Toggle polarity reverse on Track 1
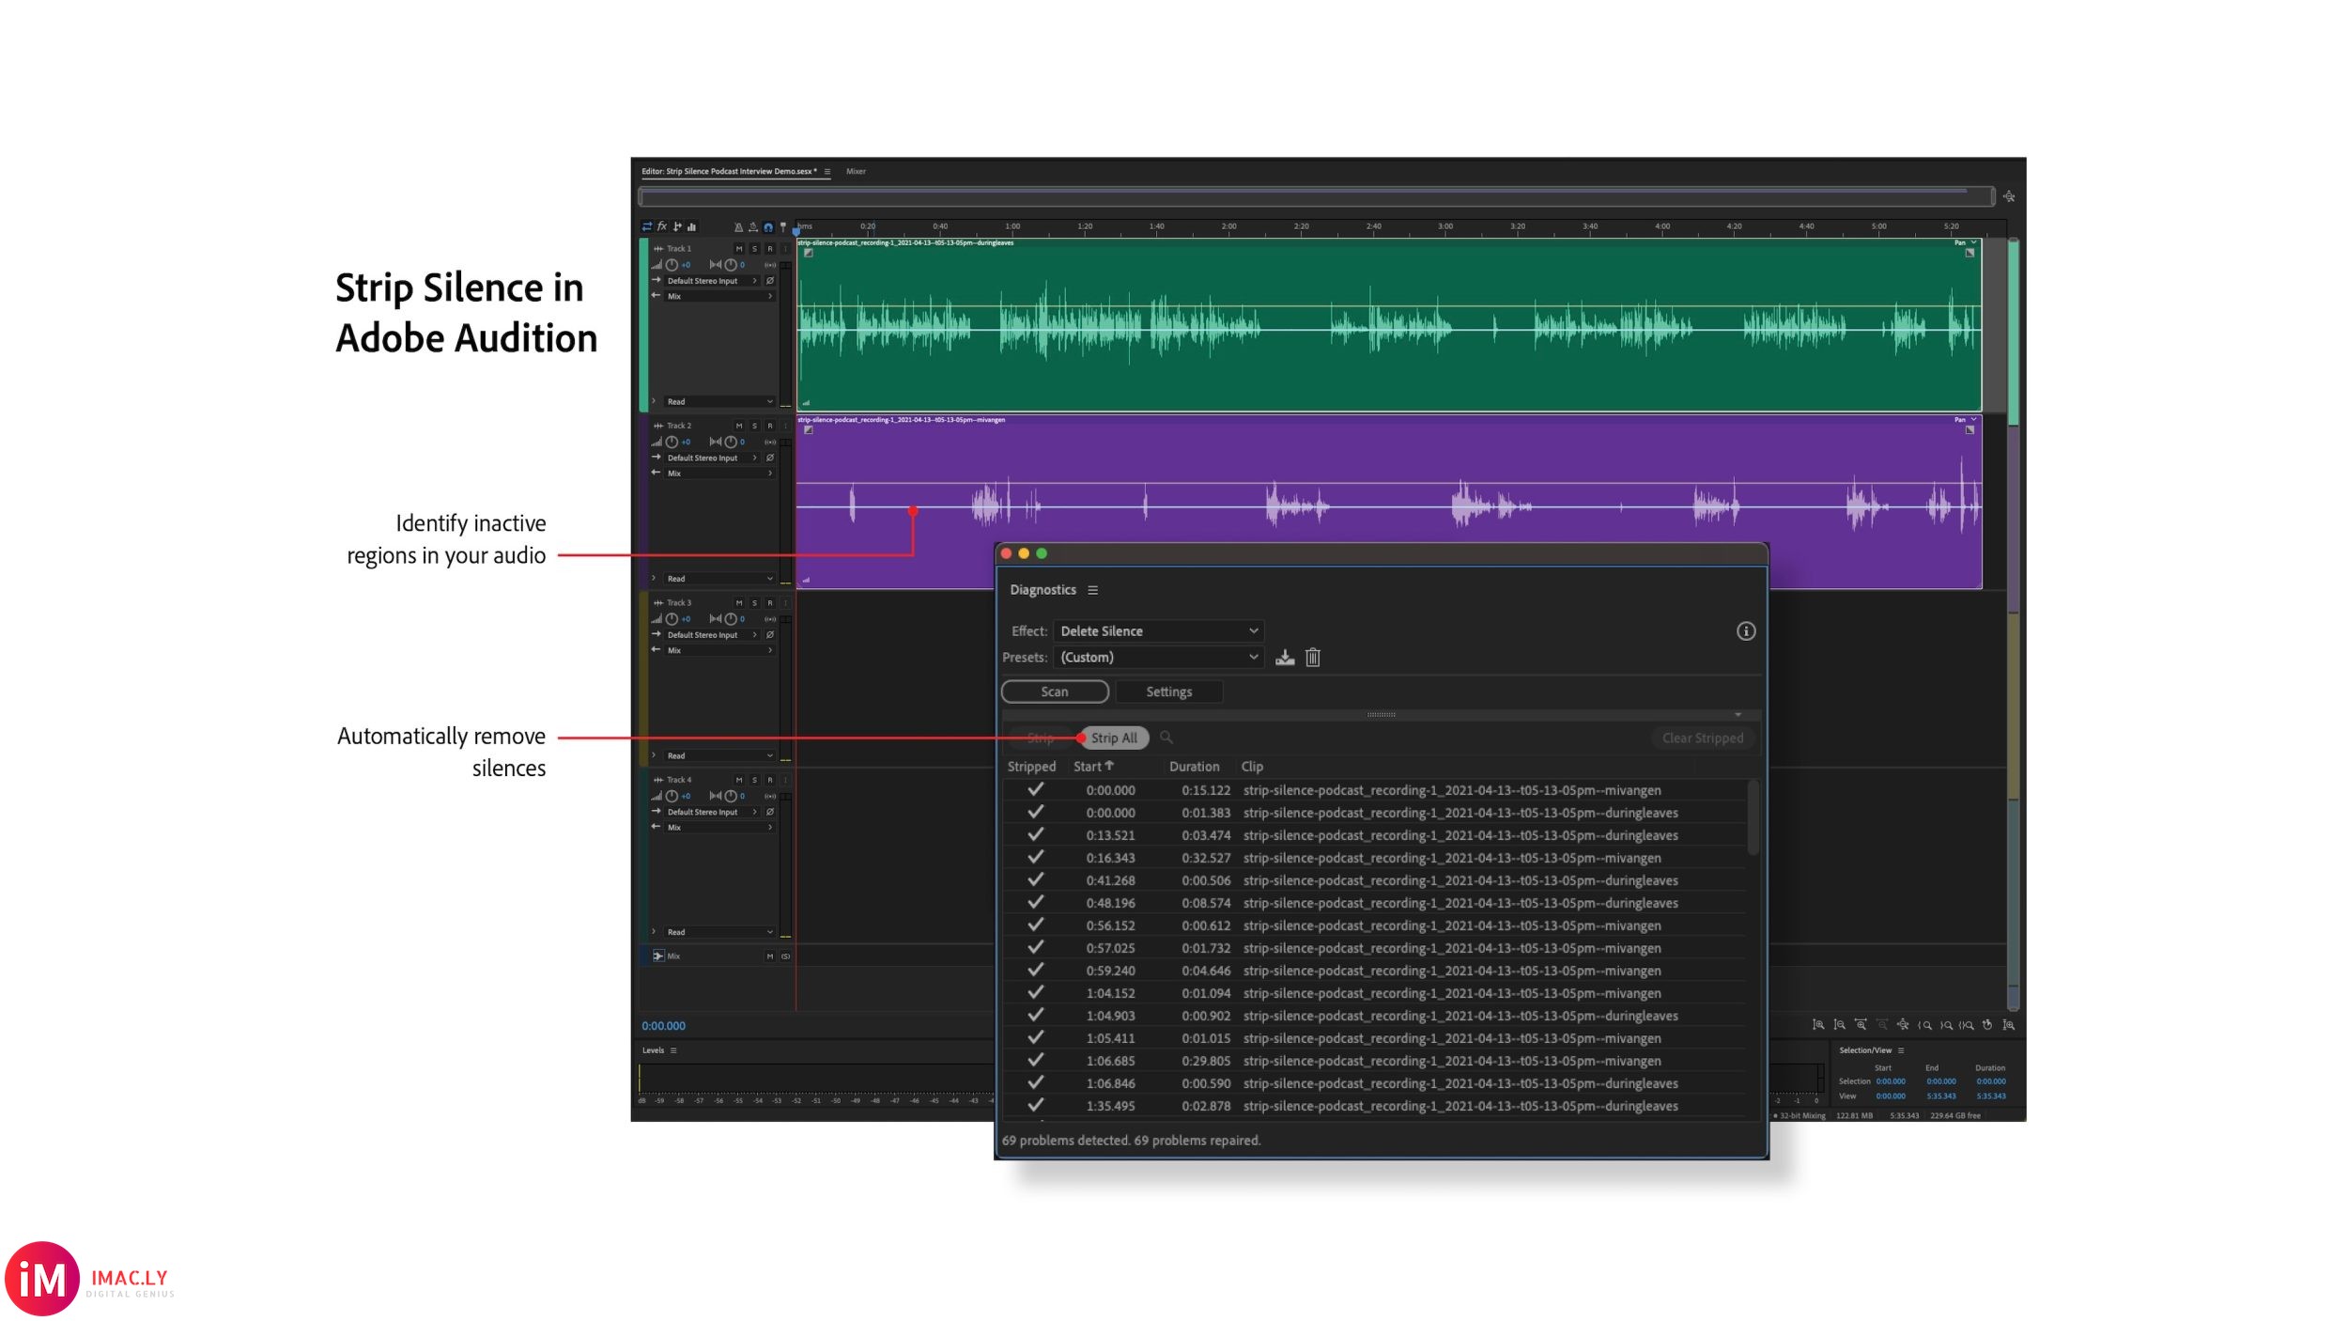Screen dimensions: 2348x1321 click(x=770, y=281)
